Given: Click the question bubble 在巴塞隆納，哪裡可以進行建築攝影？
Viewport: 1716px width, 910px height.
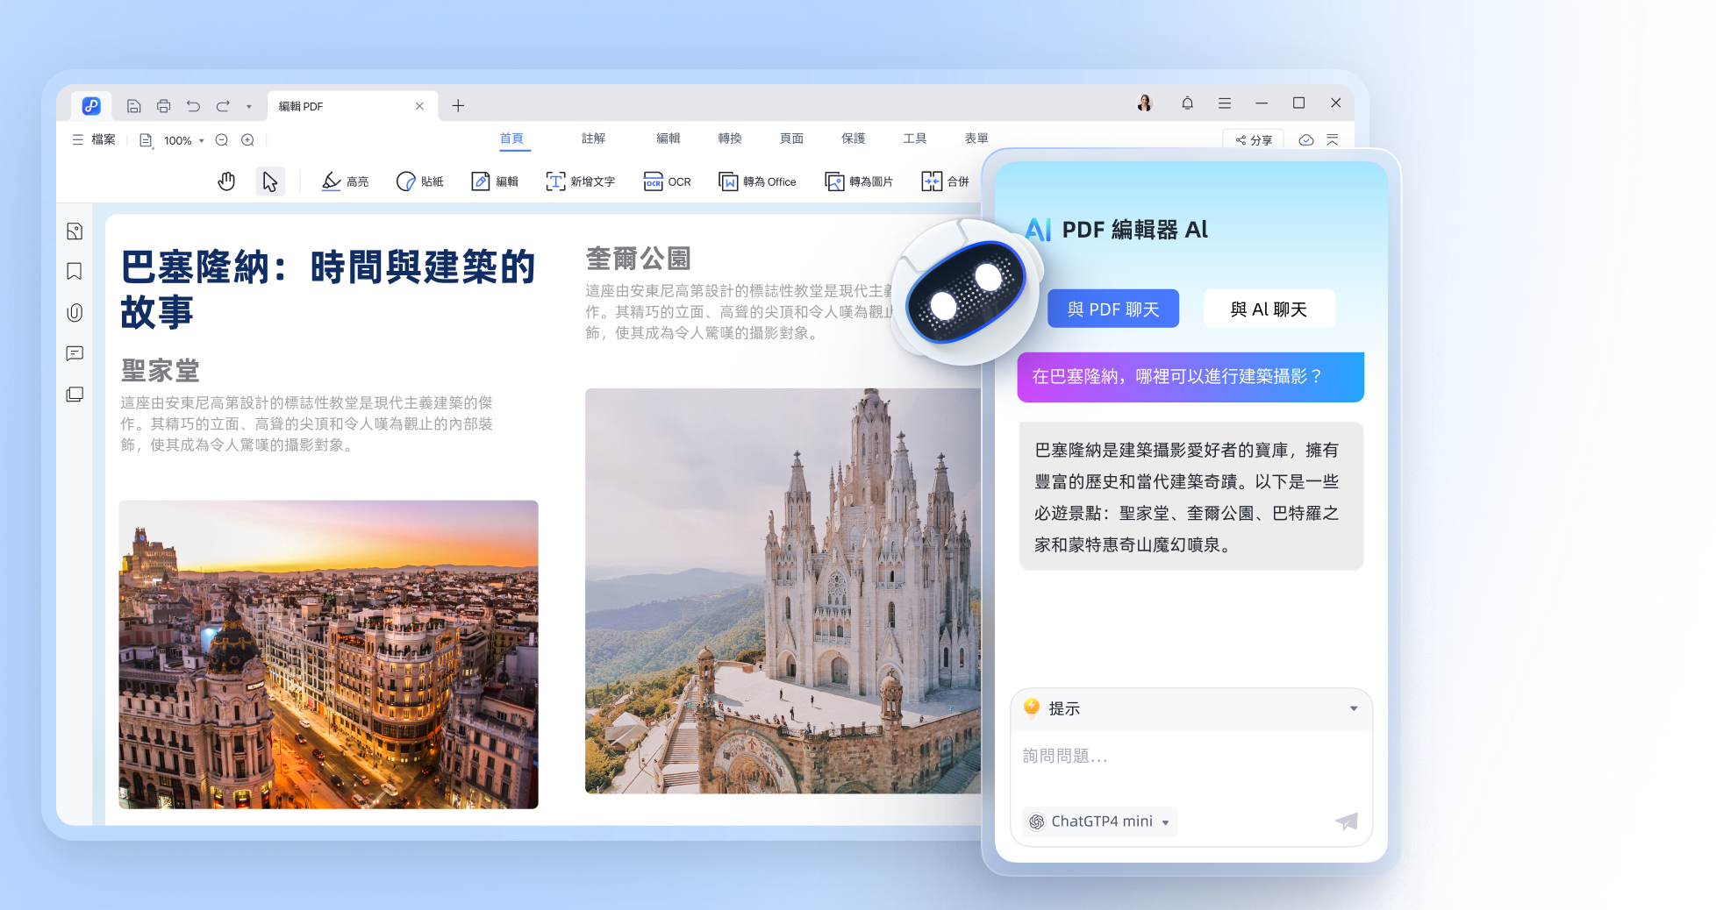Looking at the screenshot, I should click(1190, 377).
